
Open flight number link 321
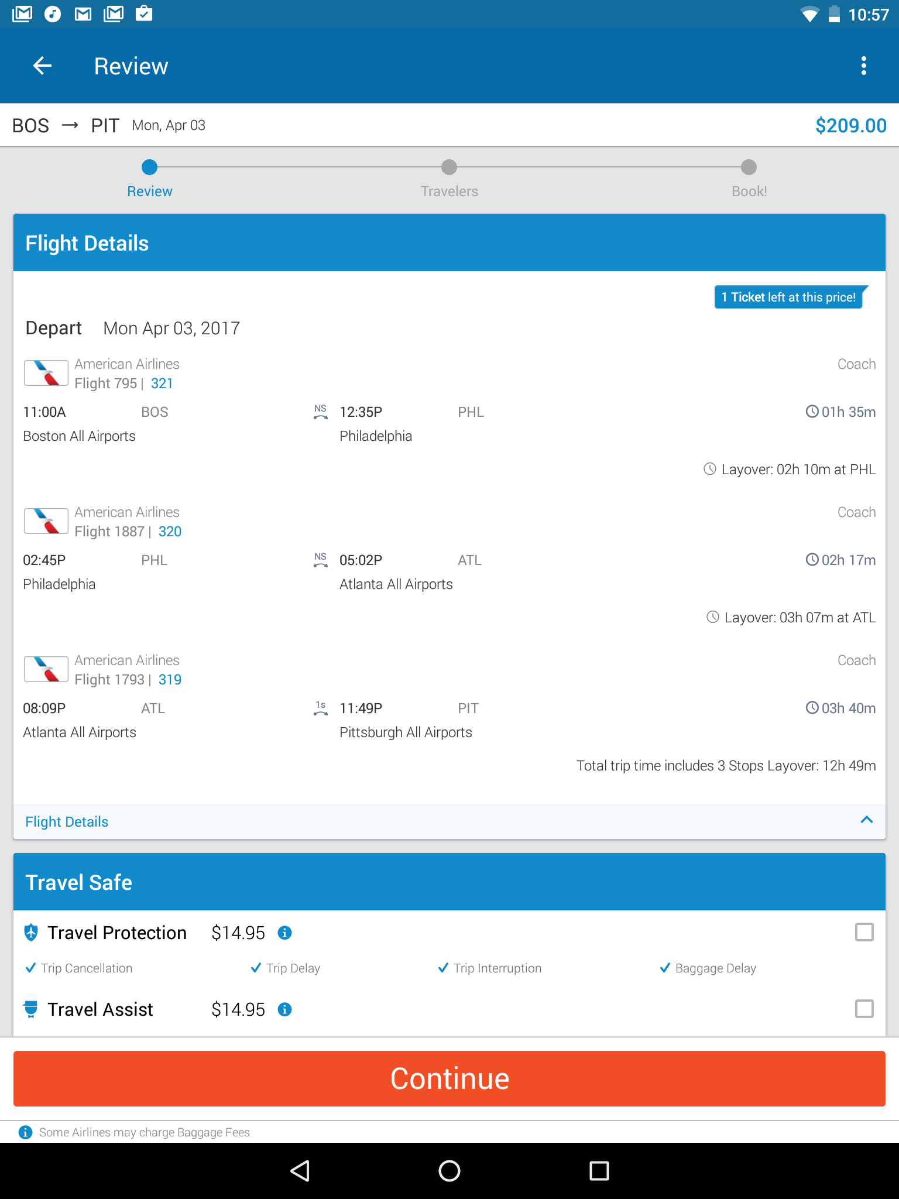coord(162,383)
